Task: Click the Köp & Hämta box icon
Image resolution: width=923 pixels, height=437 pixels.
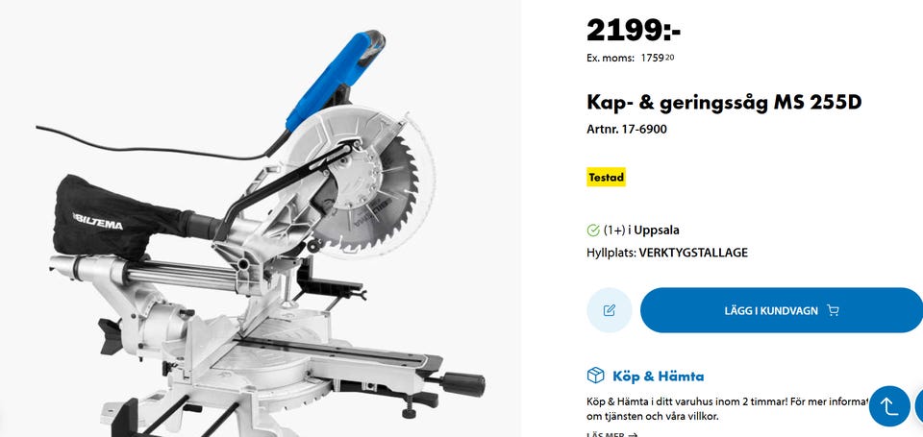Action: pyautogui.click(x=596, y=376)
